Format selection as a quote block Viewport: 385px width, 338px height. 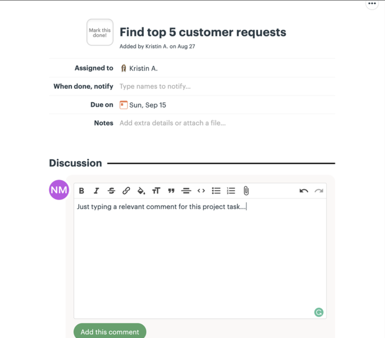click(171, 190)
